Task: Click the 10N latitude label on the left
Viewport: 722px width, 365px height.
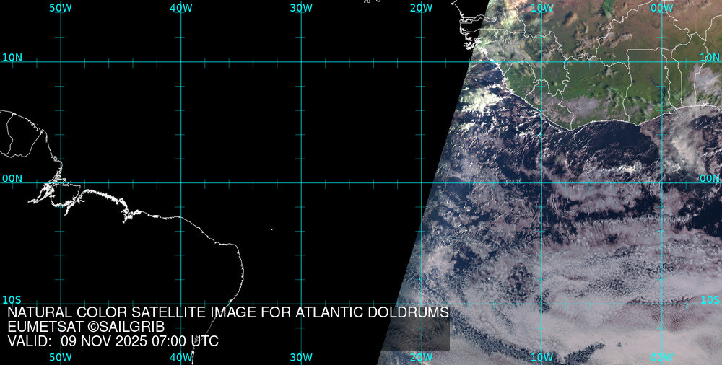Action: [x=12, y=57]
